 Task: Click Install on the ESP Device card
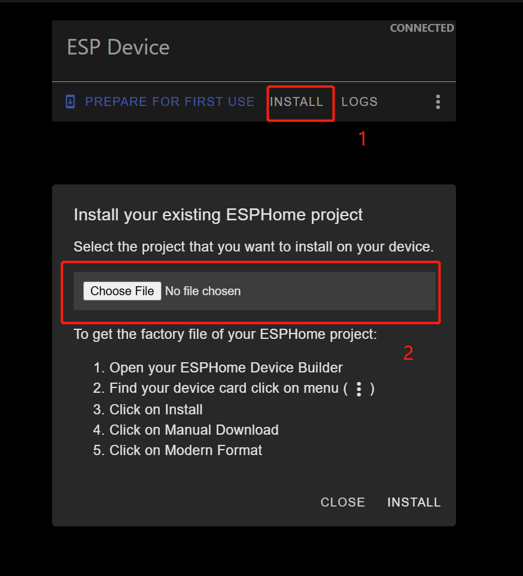(x=297, y=102)
